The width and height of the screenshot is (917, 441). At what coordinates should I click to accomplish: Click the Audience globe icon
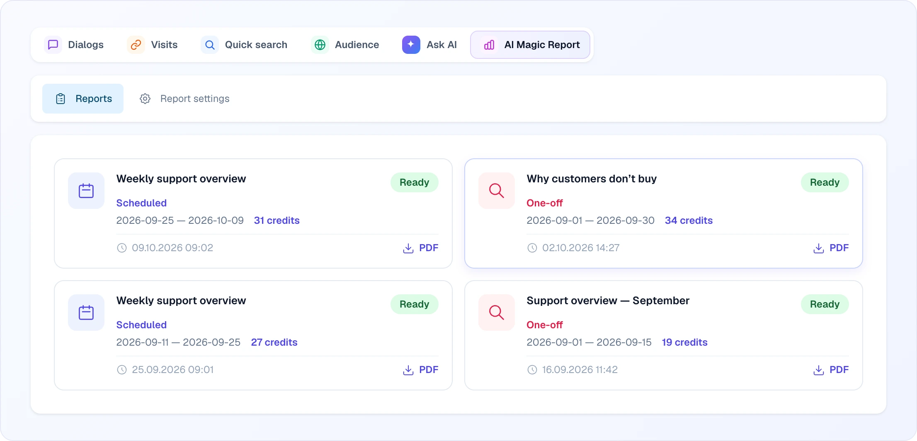[320, 45]
